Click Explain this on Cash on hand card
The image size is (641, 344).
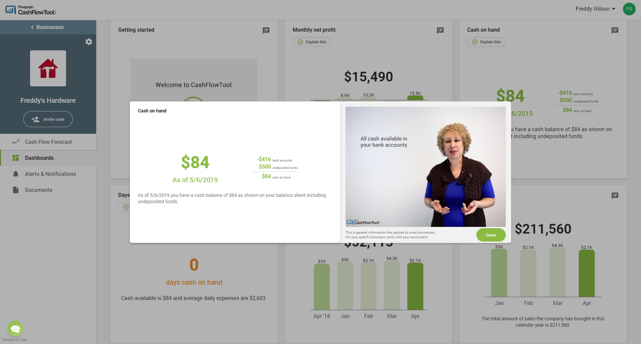486,42
